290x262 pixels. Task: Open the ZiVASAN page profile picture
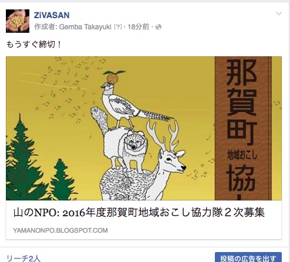(x=18, y=21)
